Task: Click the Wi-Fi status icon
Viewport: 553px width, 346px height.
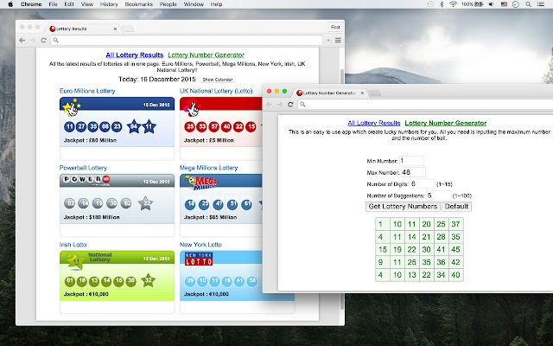Action: [453, 4]
